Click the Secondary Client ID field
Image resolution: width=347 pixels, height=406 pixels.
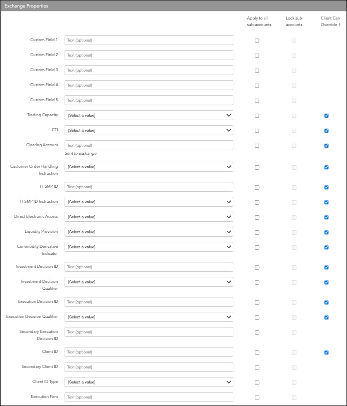(x=149, y=367)
